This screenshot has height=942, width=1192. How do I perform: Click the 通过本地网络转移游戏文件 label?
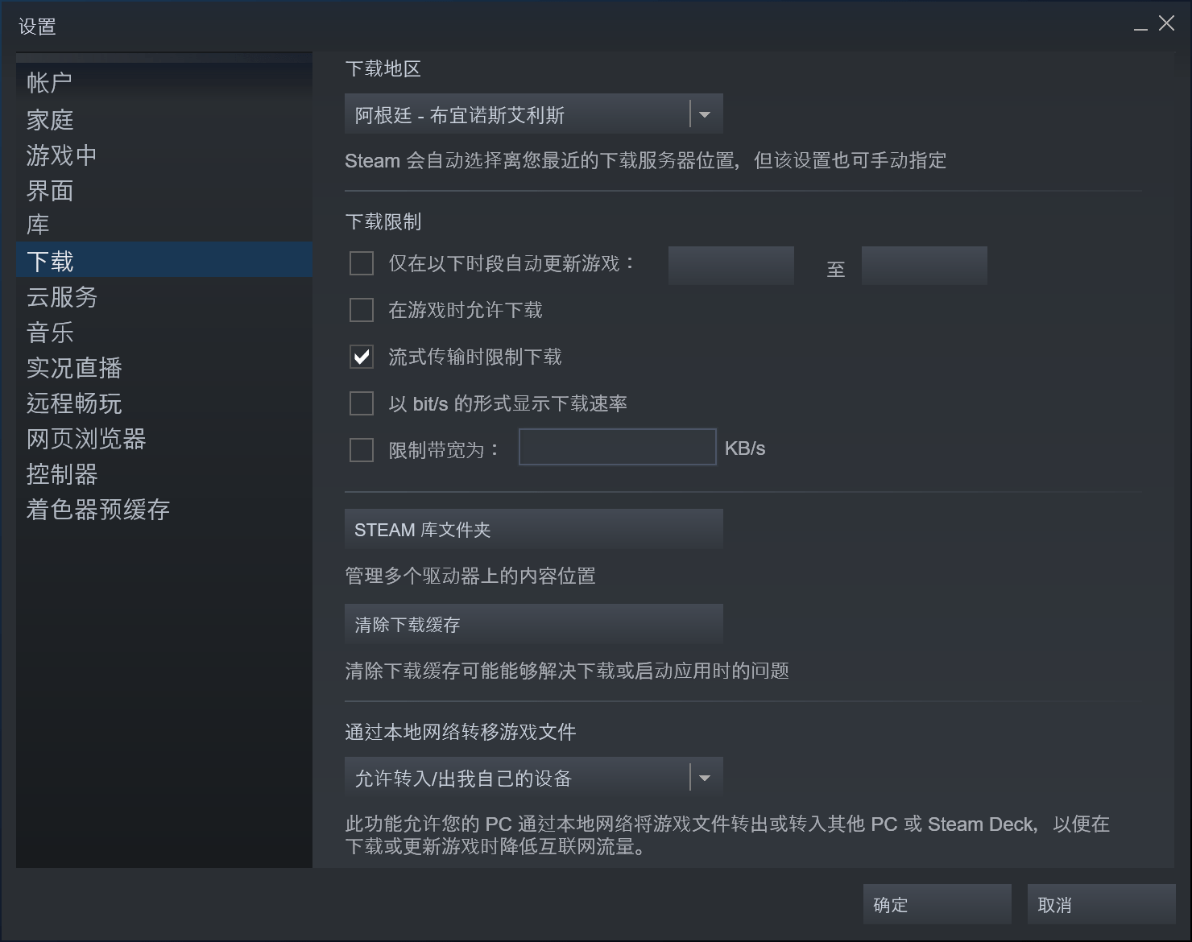pos(461,732)
